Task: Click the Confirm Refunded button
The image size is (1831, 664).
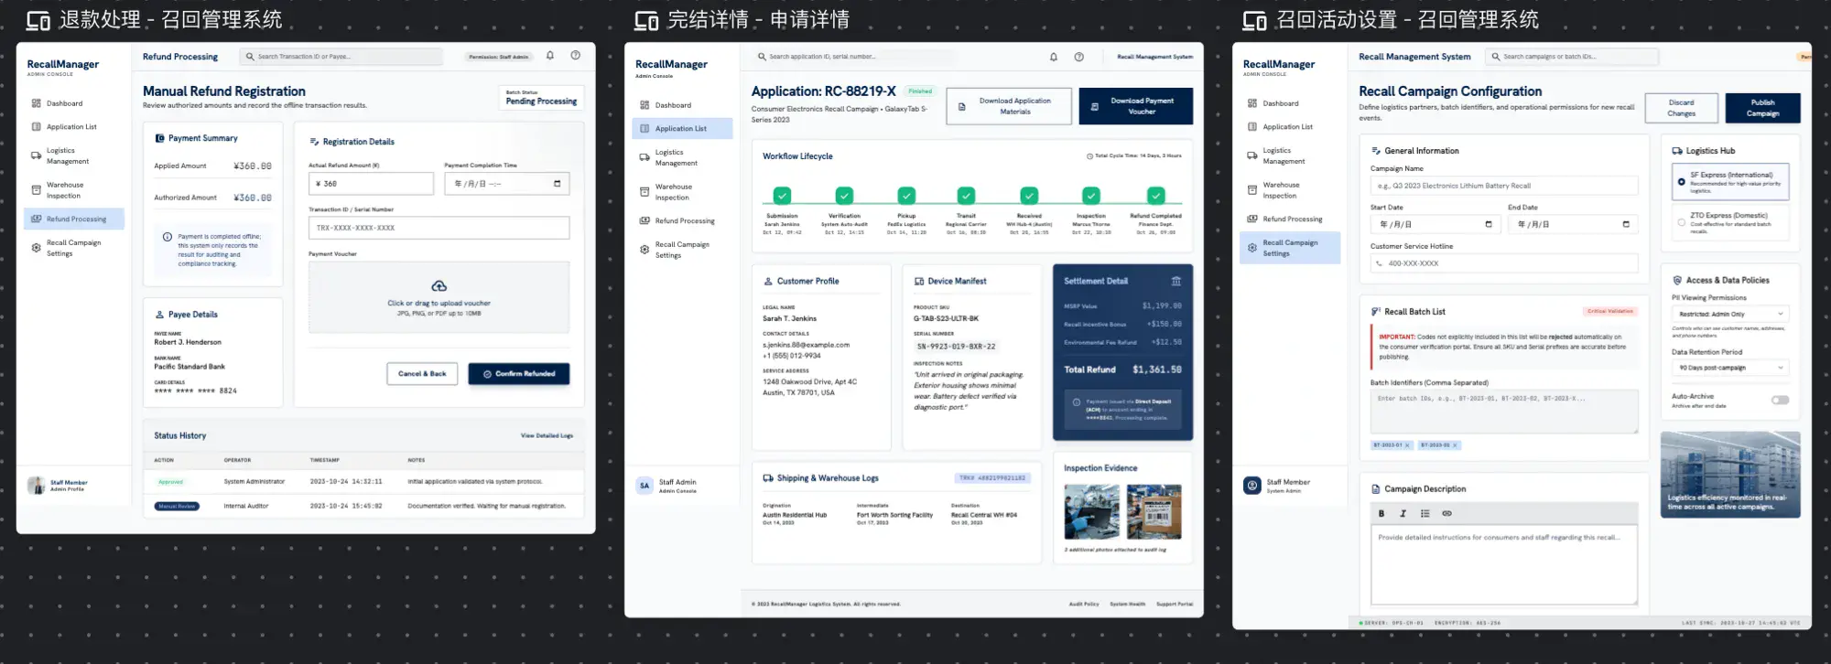Action: point(519,374)
